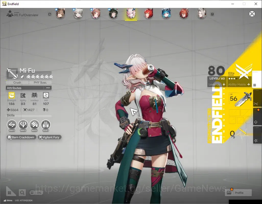Select the grey-haired operator portrait at far right

[x=201, y=14]
